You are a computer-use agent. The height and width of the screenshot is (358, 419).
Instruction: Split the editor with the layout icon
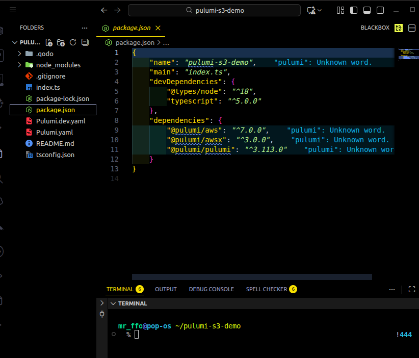[x=412, y=28]
